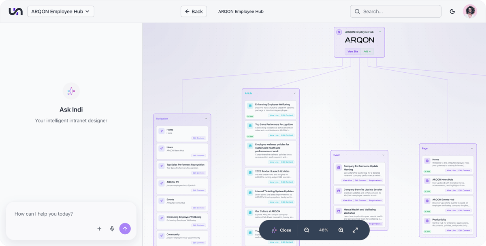486x246 pixels.
Task: Collapse the Article panel chevron
Action: click(295, 93)
